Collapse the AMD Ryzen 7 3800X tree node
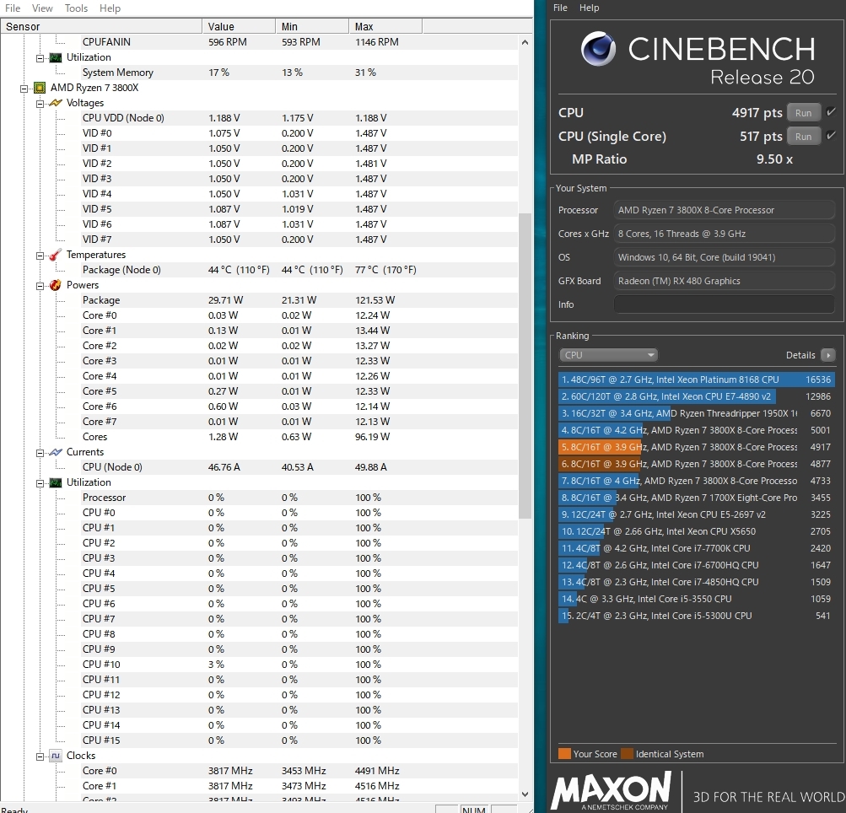 (24, 89)
